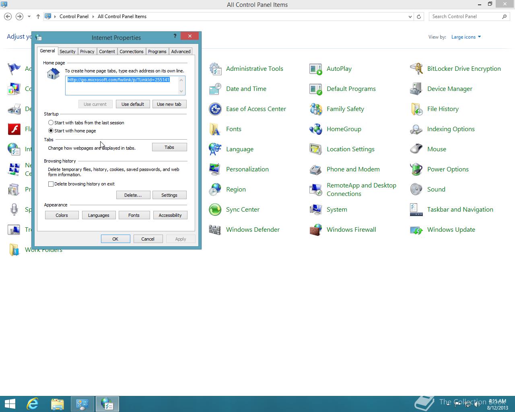Screen dimensions: 515x412
Task: Open Ease of Access Center icon
Action: point(215,109)
